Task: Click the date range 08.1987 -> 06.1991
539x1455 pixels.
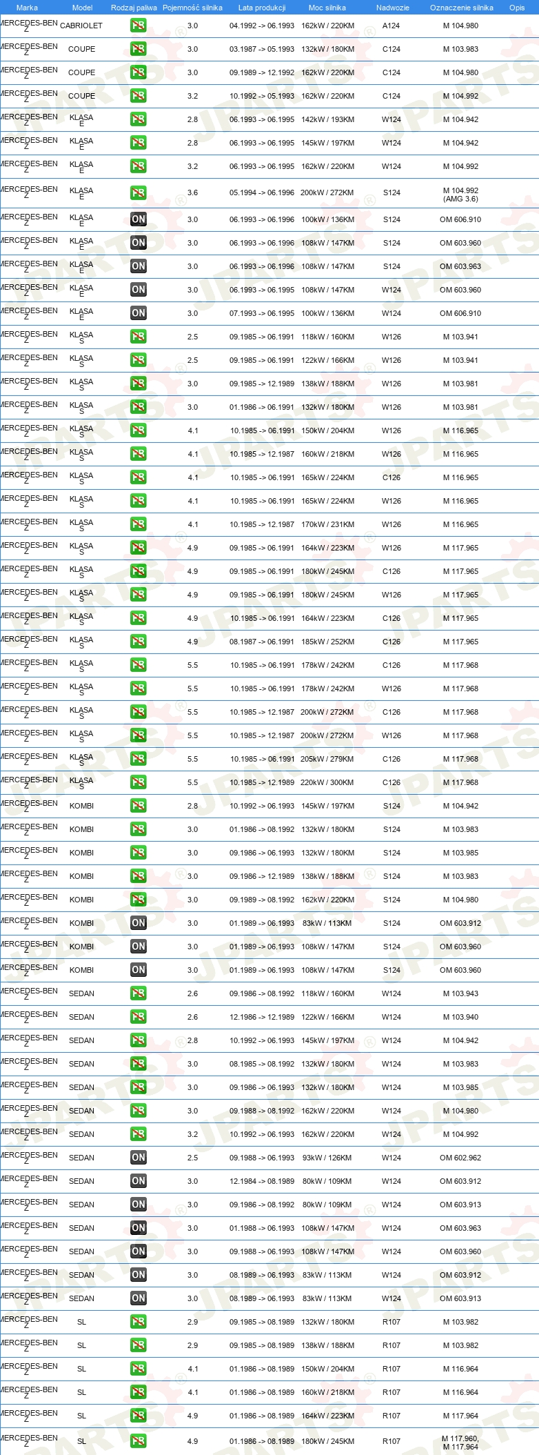Action: (262, 642)
